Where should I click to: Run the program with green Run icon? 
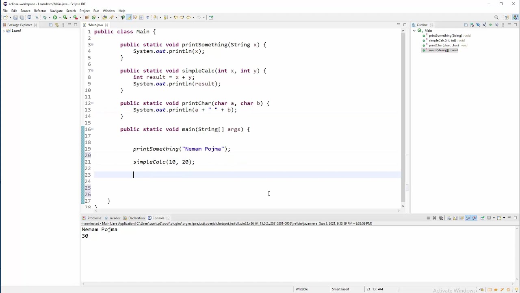(55, 17)
